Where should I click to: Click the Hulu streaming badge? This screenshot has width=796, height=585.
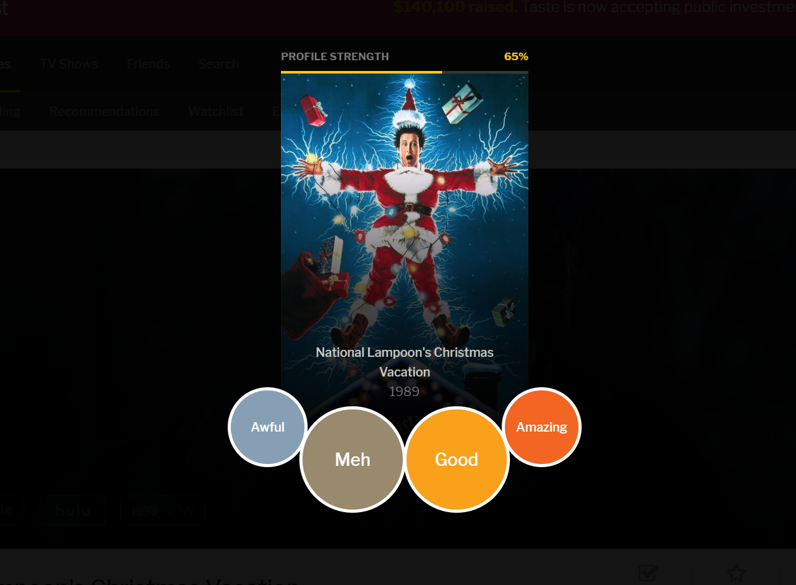point(72,510)
